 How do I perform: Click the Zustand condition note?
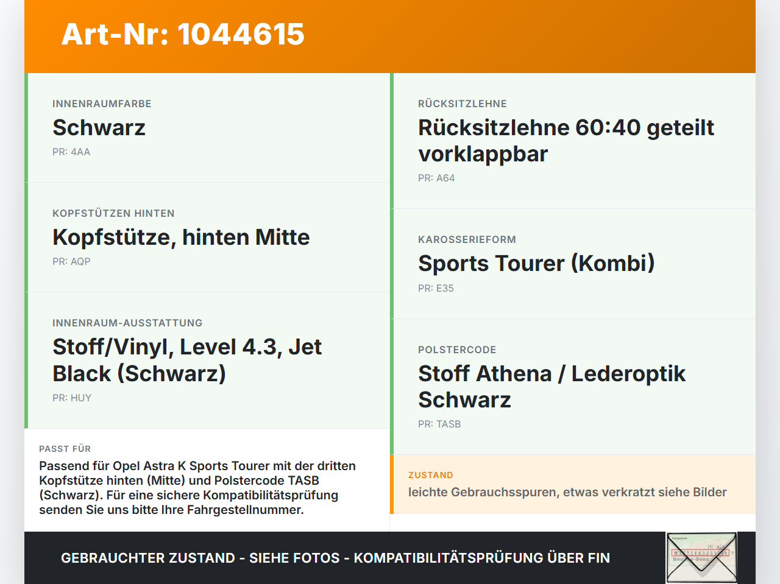coord(567,492)
